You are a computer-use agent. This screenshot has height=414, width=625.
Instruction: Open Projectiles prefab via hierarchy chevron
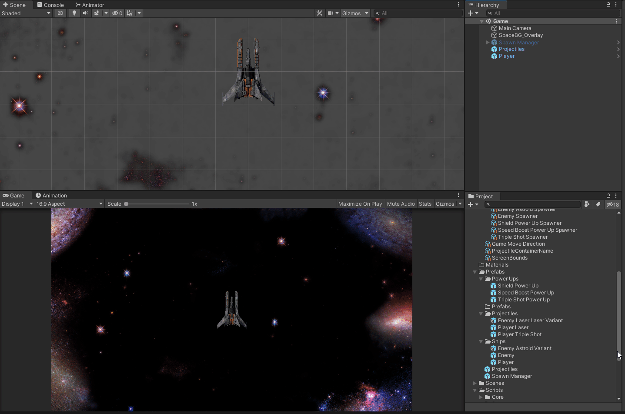tap(618, 49)
